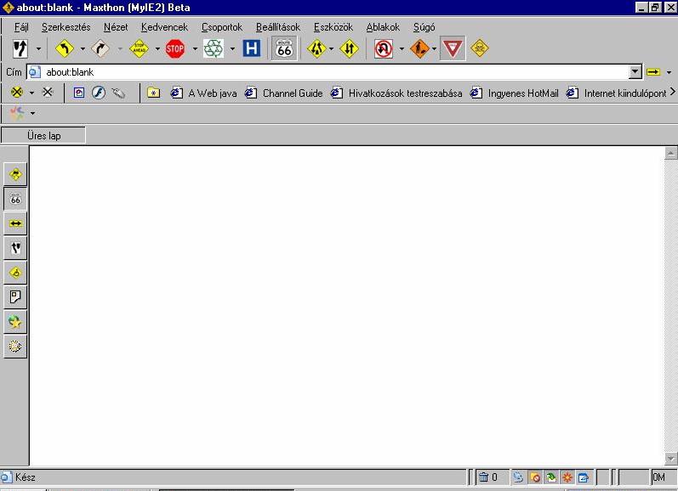Click into the about:blank address field
Image resolution: width=678 pixels, height=491 pixels.
tap(335, 72)
